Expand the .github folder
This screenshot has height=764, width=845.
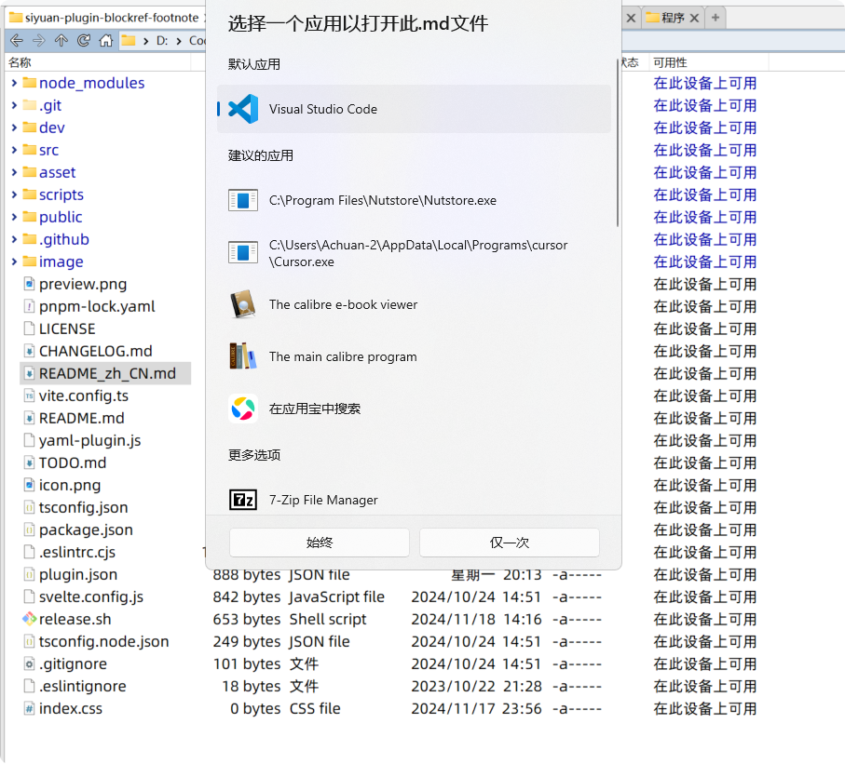[14, 239]
